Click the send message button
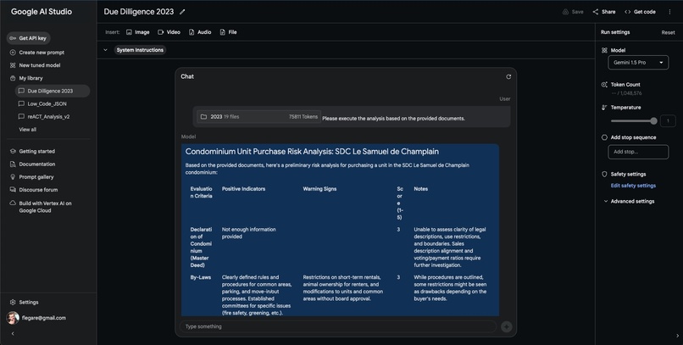Image resolution: width=683 pixels, height=345 pixels. tap(506, 326)
